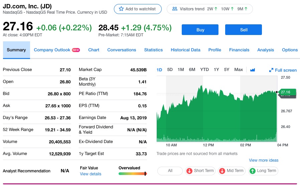Open the Profile tab

click(x=215, y=50)
